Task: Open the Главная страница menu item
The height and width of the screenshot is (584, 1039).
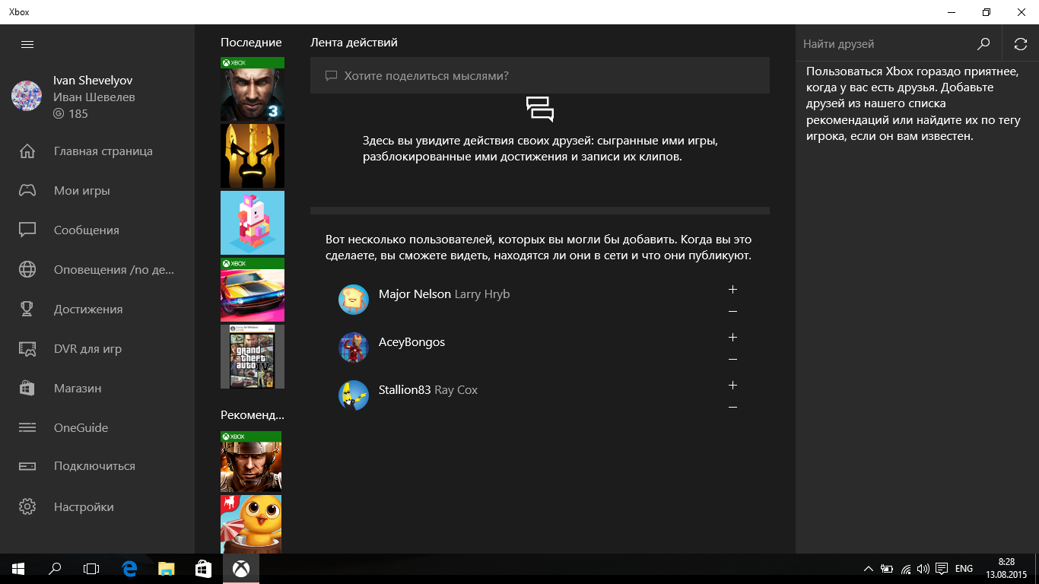Action: tap(103, 151)
